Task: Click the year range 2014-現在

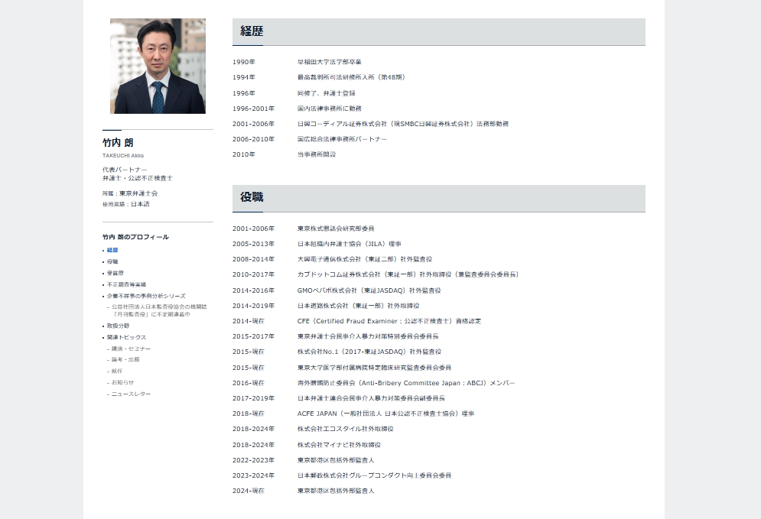Action: [249, 321]
